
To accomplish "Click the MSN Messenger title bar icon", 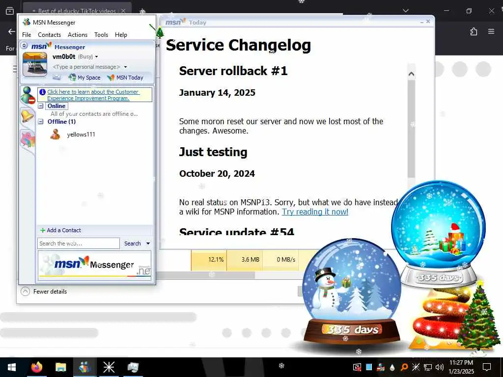I will point(27,22).
